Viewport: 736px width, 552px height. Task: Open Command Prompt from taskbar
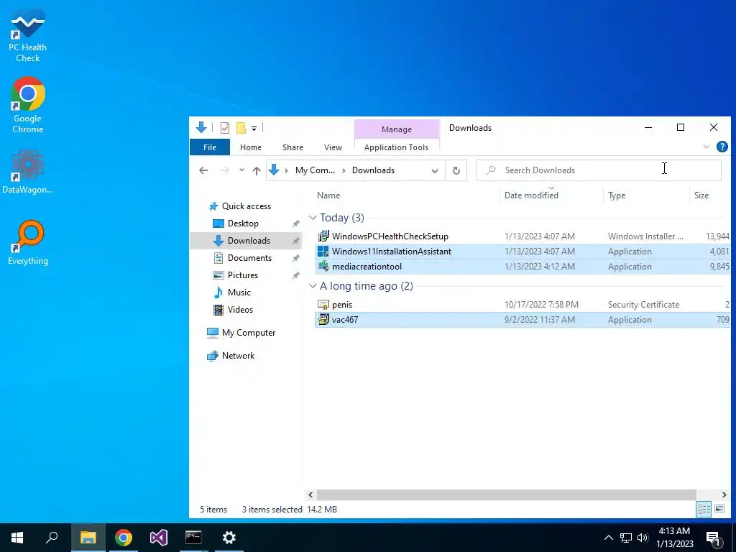tap(193, 538)
